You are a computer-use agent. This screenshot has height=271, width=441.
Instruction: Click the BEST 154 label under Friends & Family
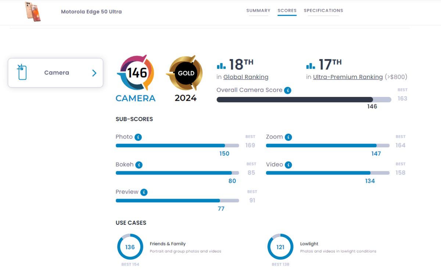pyautogui.click(x=130, y=264)
